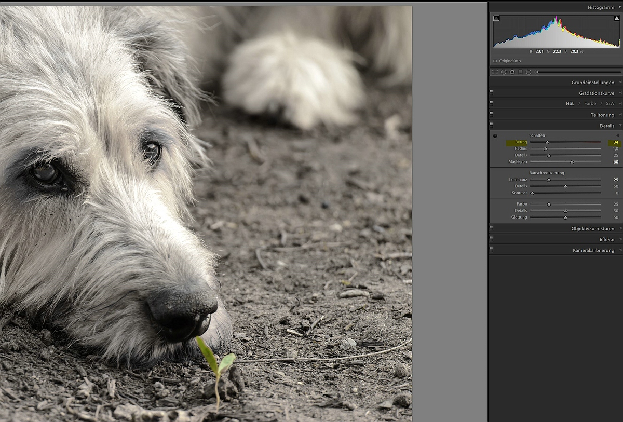Click the Glättung slider handle
Viewport: 623px width, 422px height.
pyautogui.click(x=565, y=217)
